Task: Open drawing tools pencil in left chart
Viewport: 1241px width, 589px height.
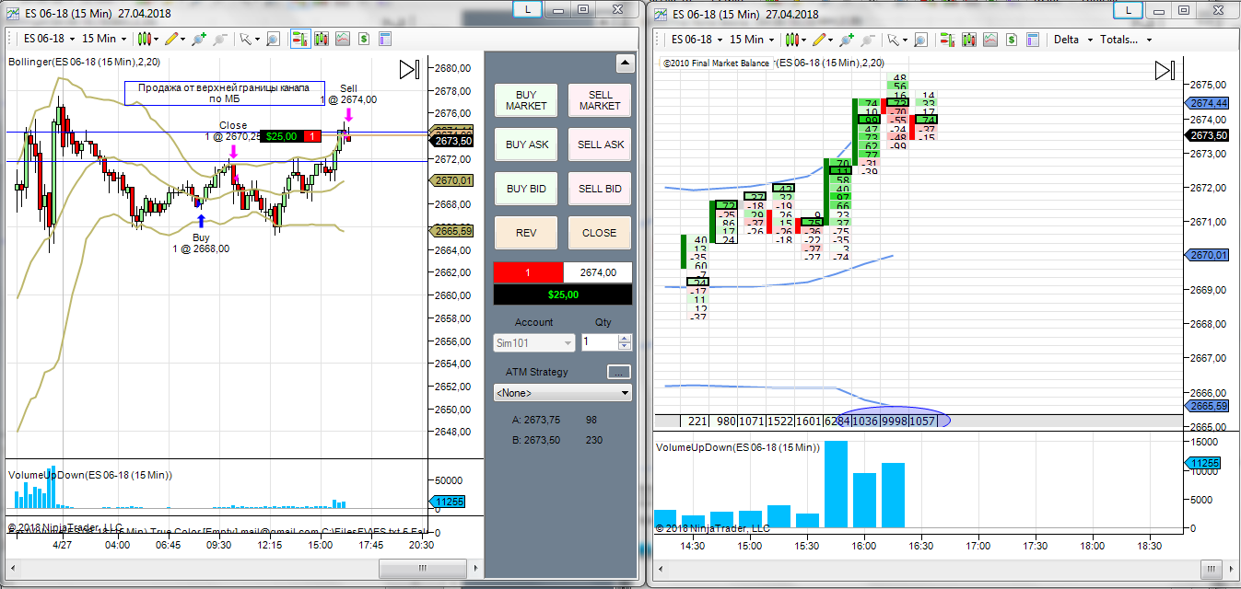Action: point(174,39)
